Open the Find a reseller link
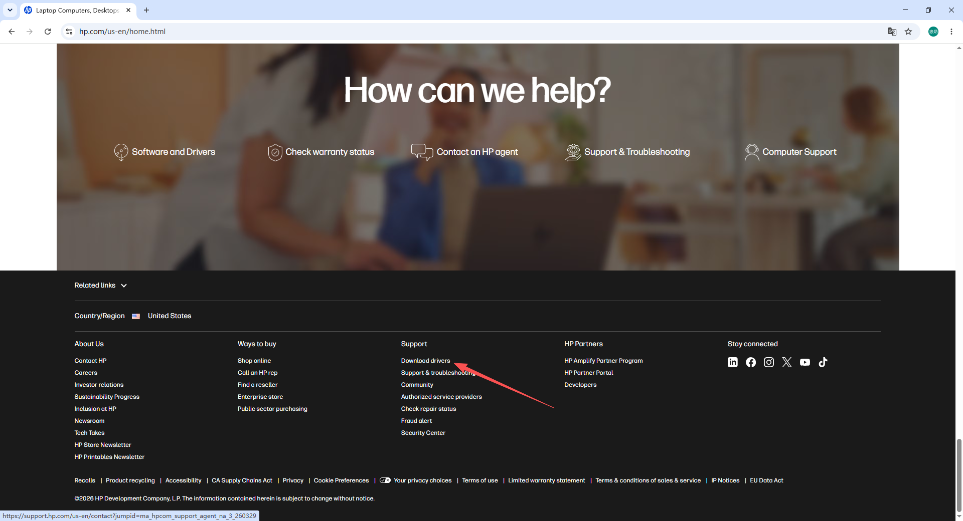Image resolution: width=963 pixels, height=521 pixels. pos(257,385)
